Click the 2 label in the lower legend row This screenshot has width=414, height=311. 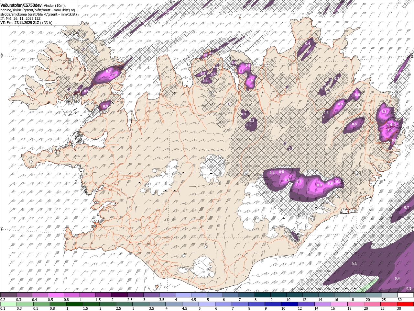tap(101, 309)
